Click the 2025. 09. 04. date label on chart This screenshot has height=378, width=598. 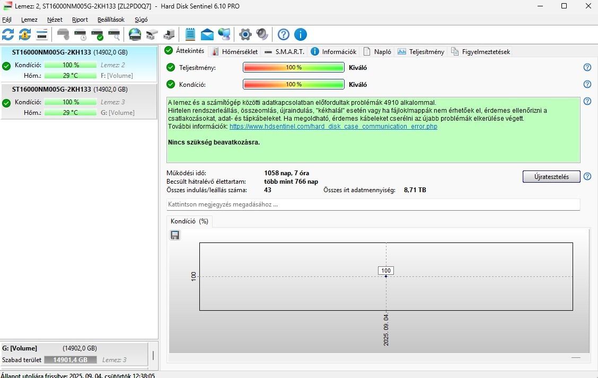[386, 330]
